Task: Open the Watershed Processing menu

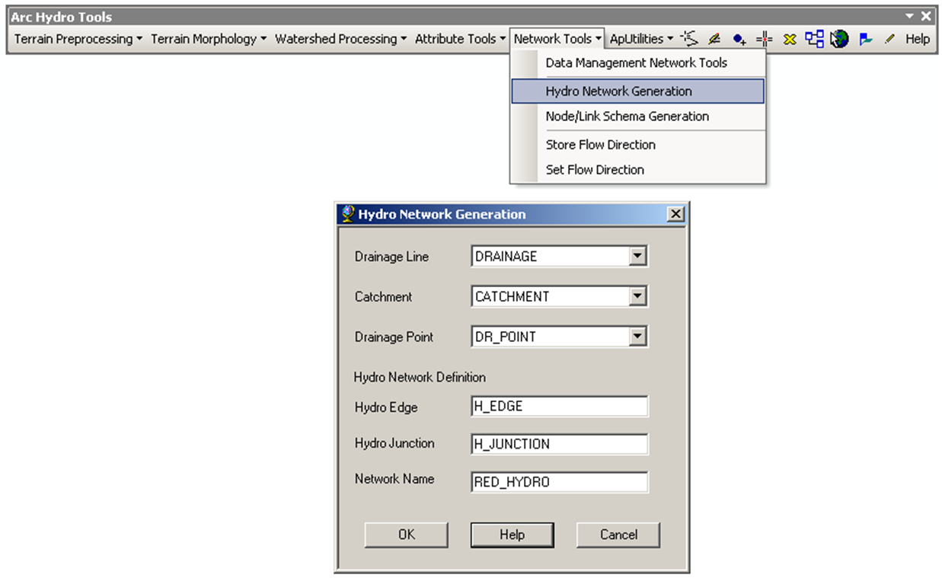Action: click(340, 39)
